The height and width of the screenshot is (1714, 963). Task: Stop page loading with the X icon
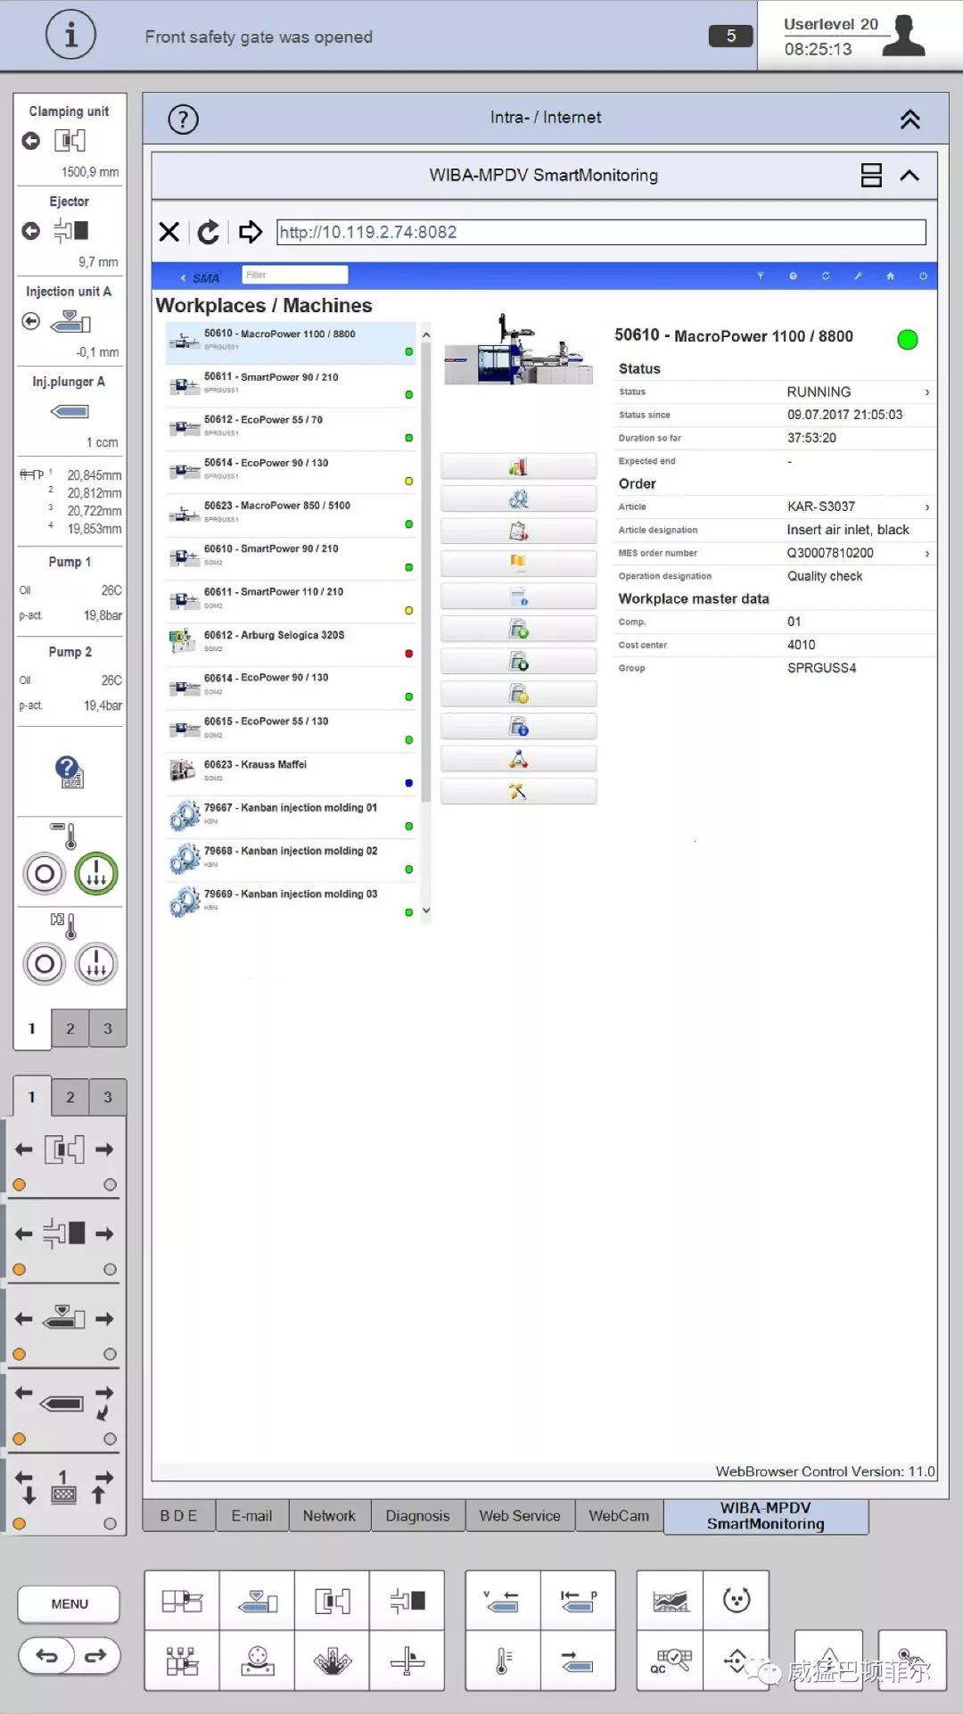(x=169, y=233)
